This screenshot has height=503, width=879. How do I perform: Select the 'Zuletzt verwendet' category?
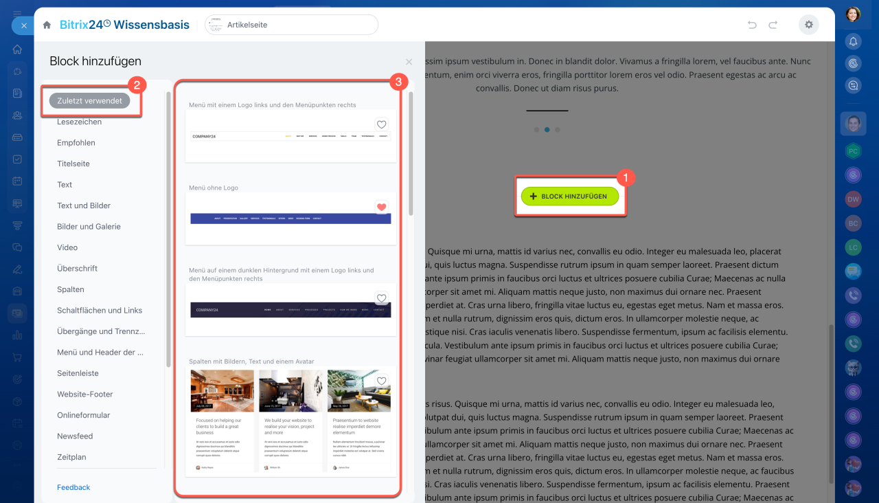(90, 101)
